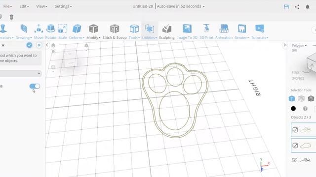Uncheck the first object checkbox
Screen dimensions: 316x177
point(295,130)
